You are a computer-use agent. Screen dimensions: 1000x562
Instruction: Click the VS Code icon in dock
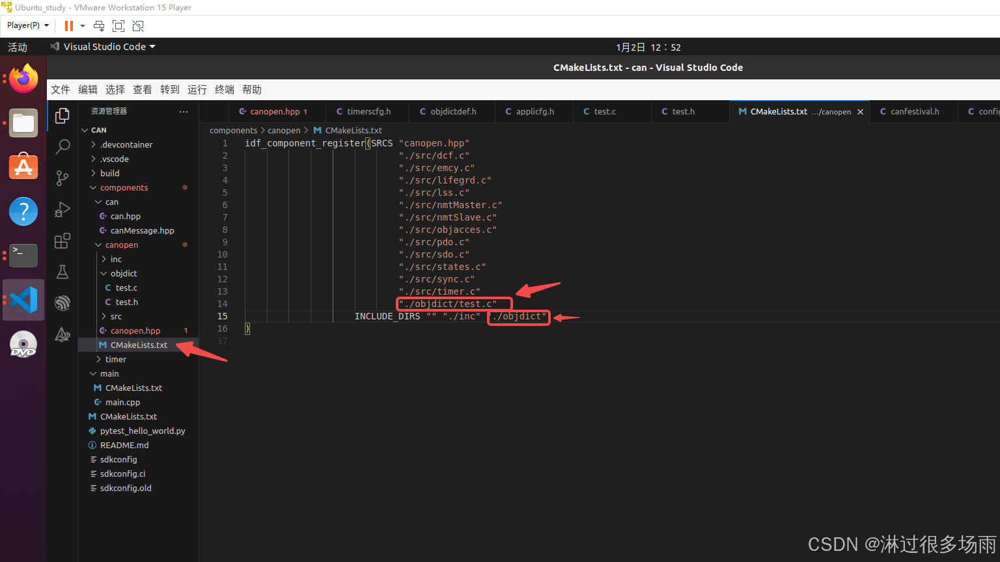coord(23,300)
